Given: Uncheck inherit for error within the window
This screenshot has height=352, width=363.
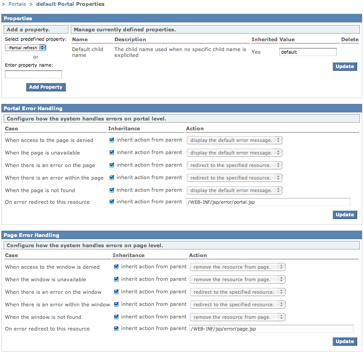Looking at the screenshot, I should point(116,305).
